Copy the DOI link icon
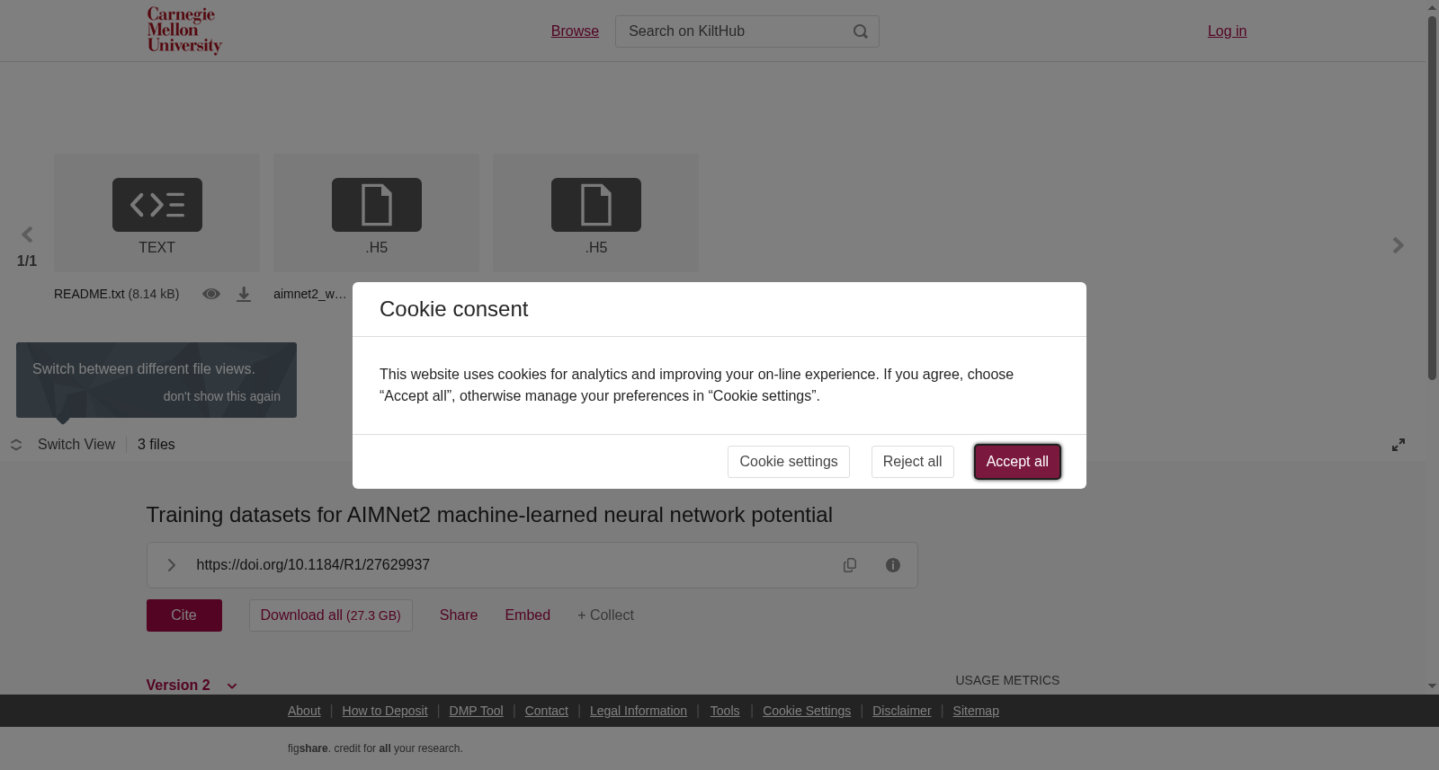This screenshot has width=1439, height=770. (x=850, y=565)
